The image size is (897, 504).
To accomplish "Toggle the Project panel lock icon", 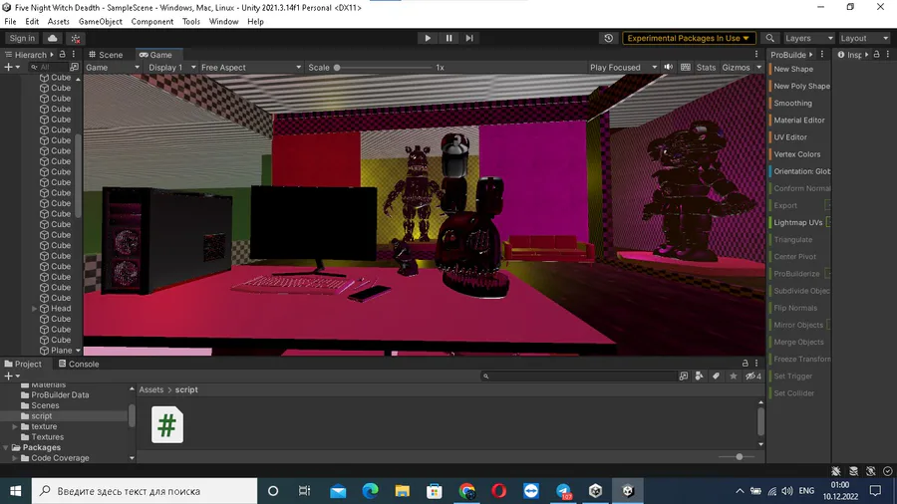I will coord(745,363).
